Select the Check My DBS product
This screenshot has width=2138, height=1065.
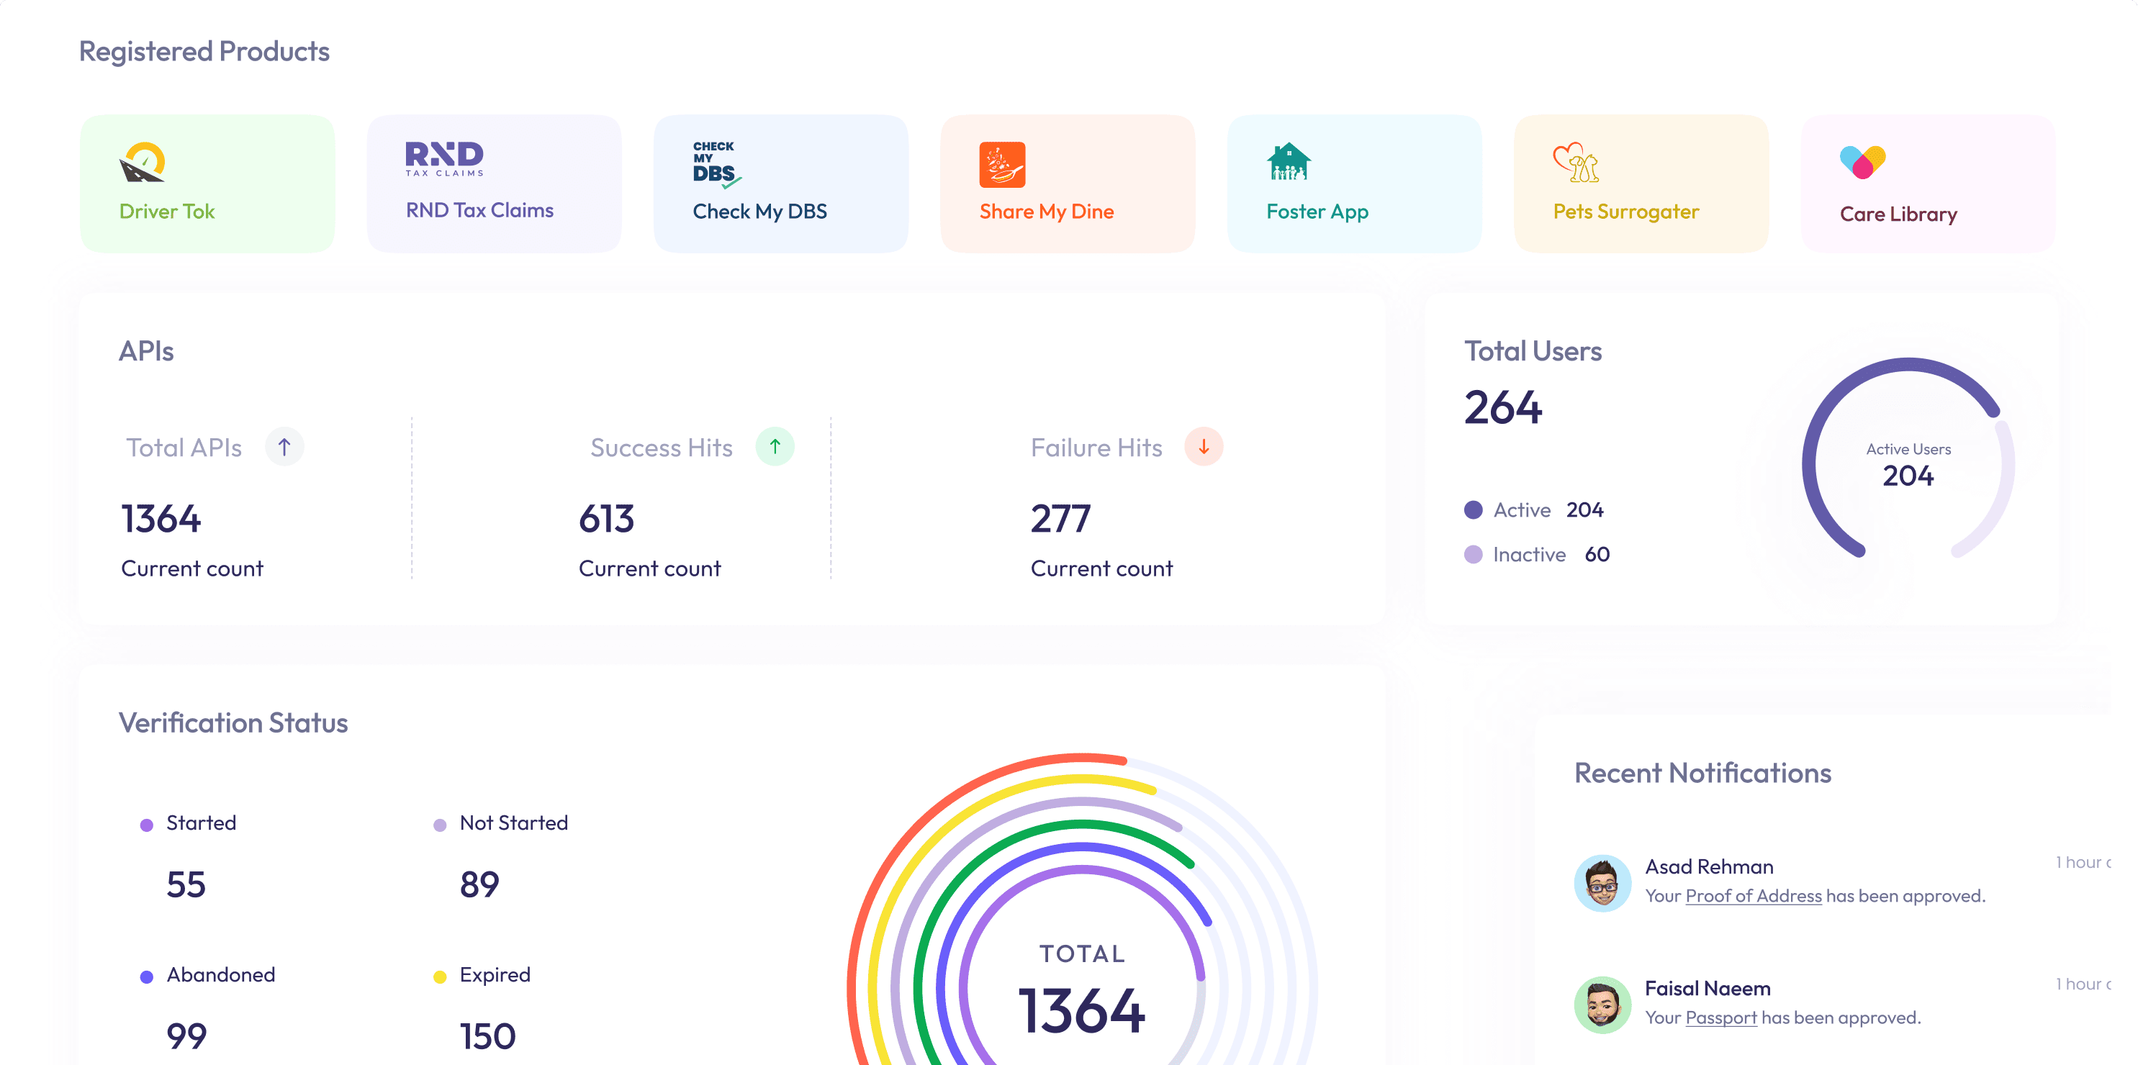pyautogui.click(x=781, y=183)
